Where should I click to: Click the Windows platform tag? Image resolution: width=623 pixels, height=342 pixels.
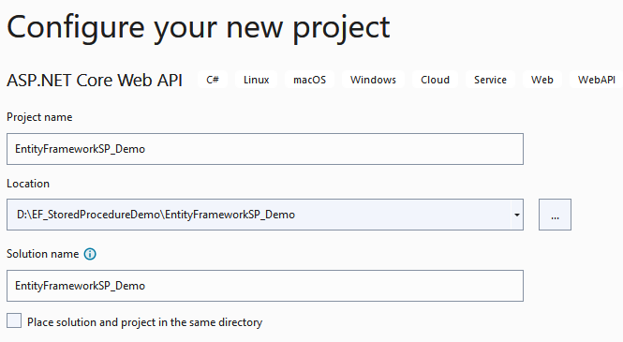click(373, 80)
